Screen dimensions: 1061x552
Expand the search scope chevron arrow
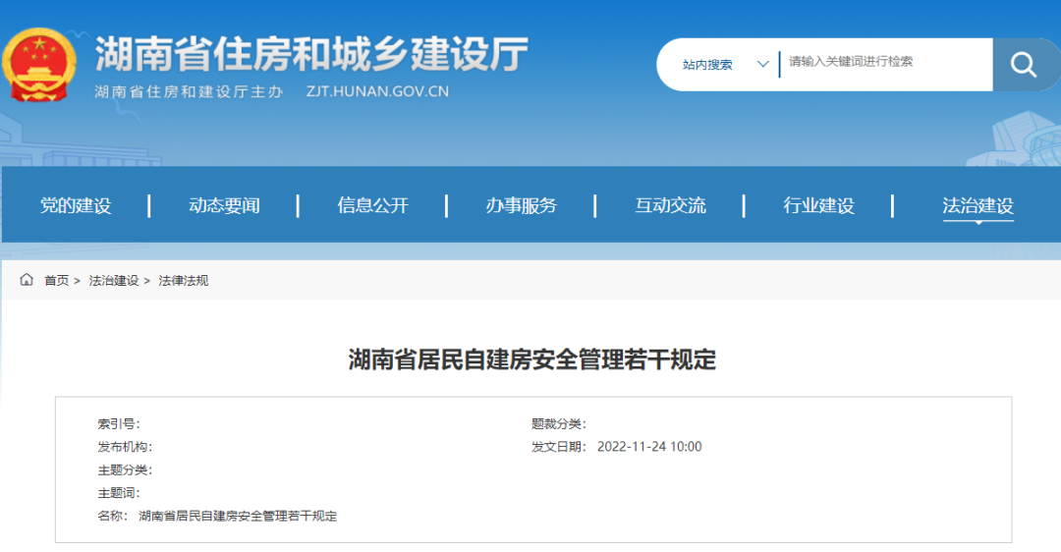[762, 65]
